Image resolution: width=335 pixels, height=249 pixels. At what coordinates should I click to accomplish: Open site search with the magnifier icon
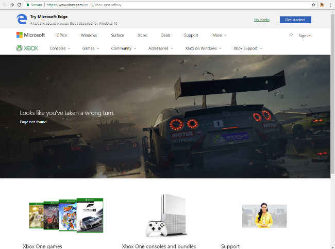point(291,35)
